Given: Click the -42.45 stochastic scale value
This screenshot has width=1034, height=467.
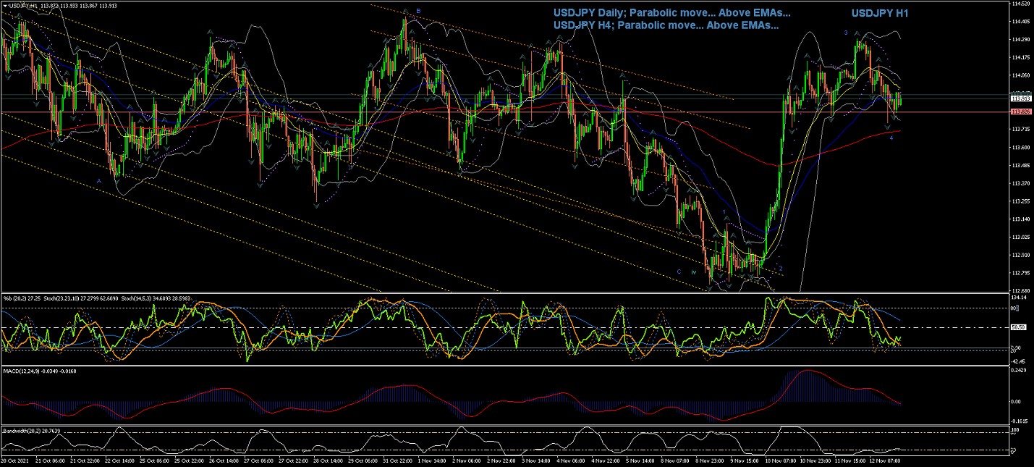Looking at the screenshot, I should click(1019, 361).
